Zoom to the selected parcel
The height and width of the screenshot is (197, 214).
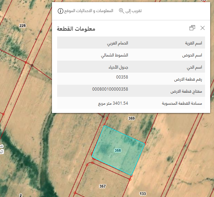point(130,11)
